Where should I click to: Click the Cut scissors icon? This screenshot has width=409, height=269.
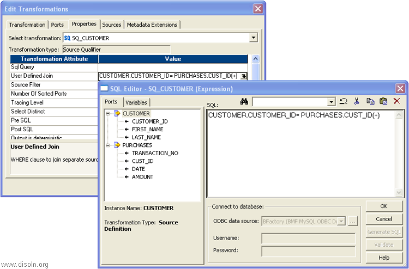click(x=357, y=101)
